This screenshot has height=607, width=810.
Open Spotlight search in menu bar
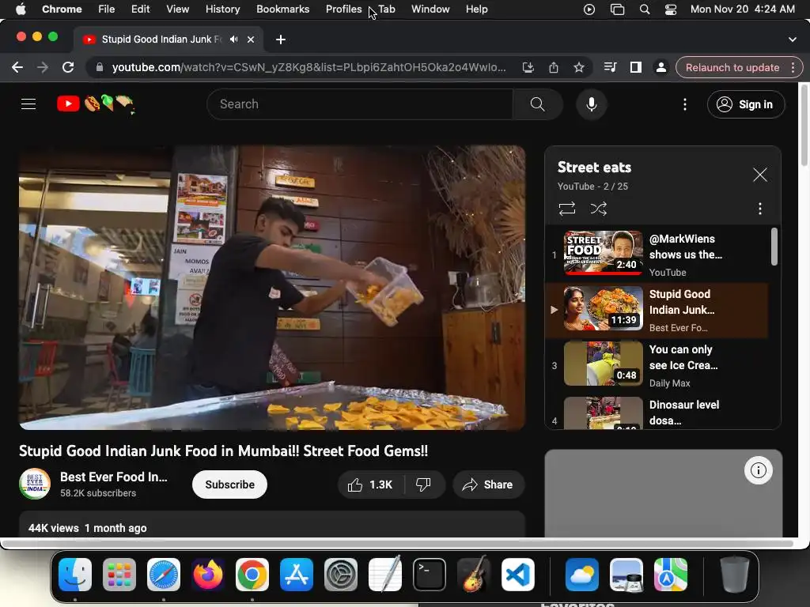point(645,9)
